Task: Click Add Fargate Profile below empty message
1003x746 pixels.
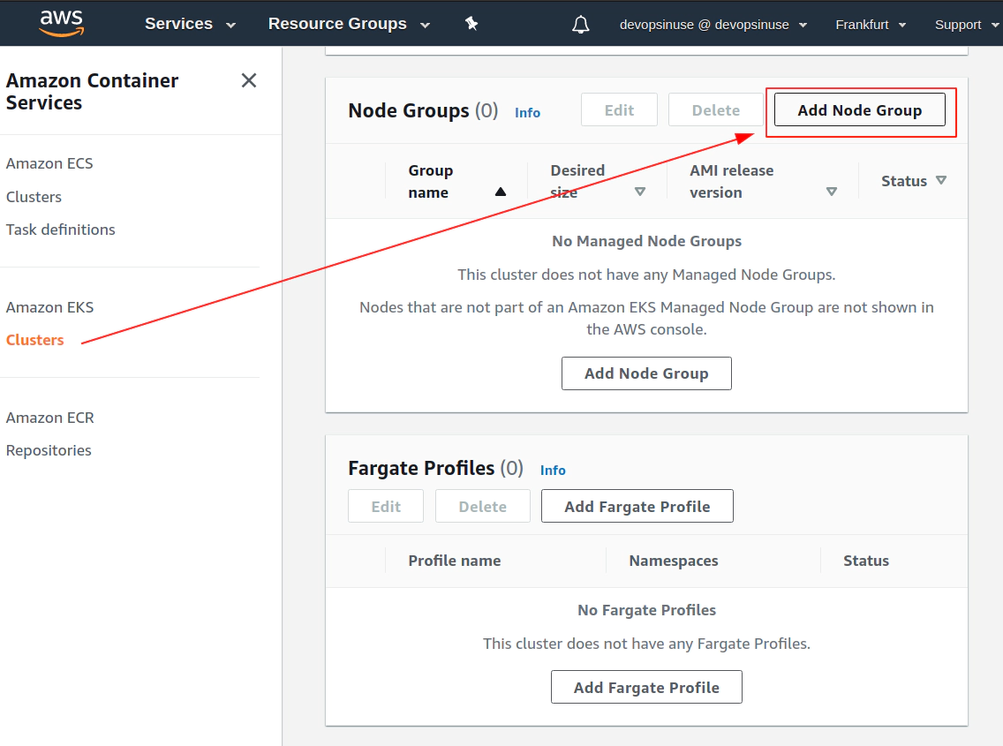Action: coord(646,687)
